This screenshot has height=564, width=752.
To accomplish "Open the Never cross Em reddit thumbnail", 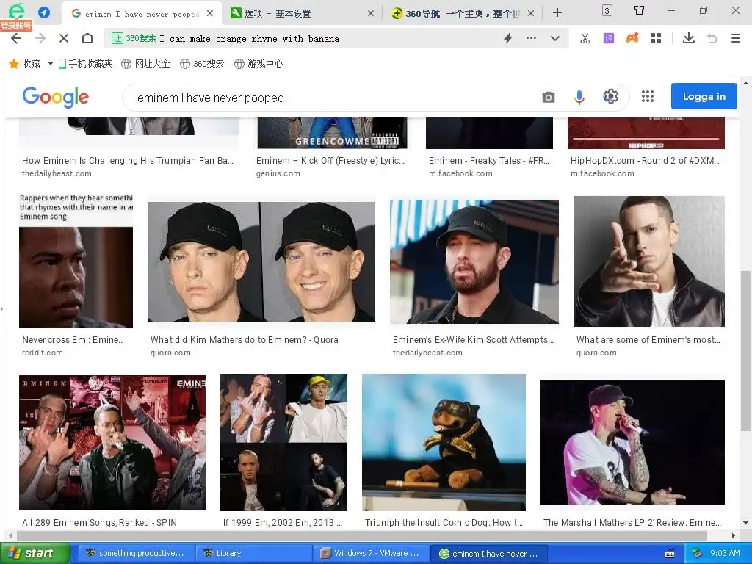I will coord(76,261).
